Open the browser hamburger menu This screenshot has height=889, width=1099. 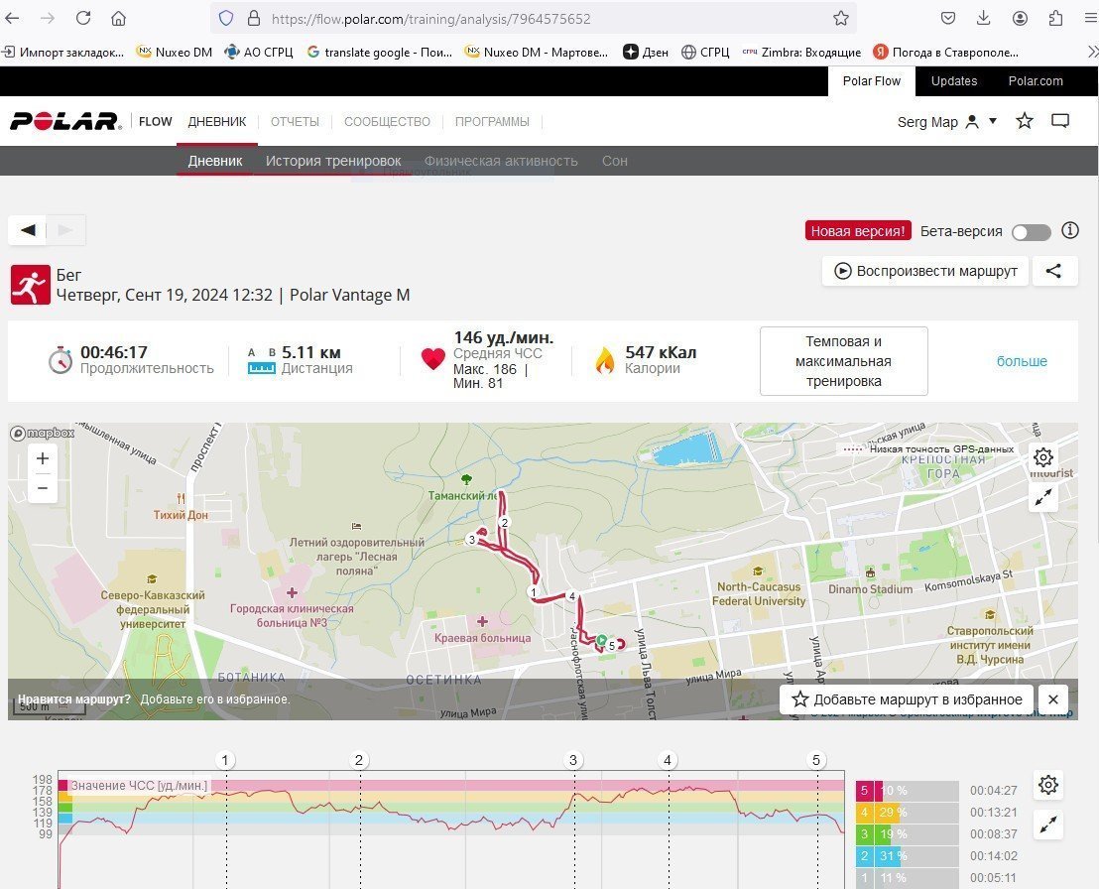(x=1090, y=18)
